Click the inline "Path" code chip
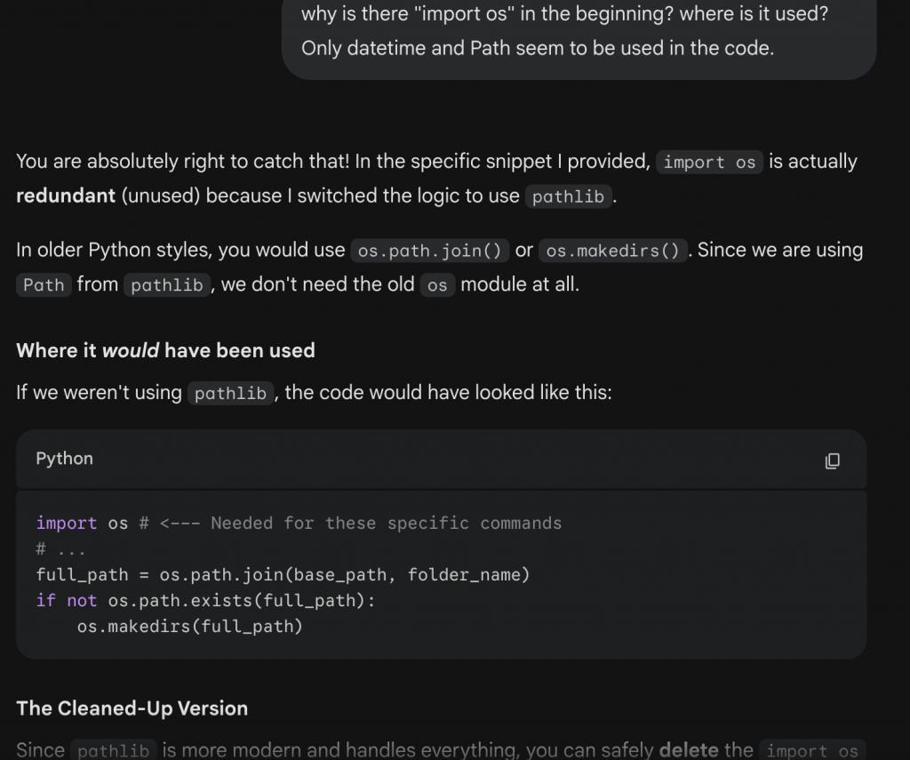The image size is (910, 760). [x=43, y=285]
